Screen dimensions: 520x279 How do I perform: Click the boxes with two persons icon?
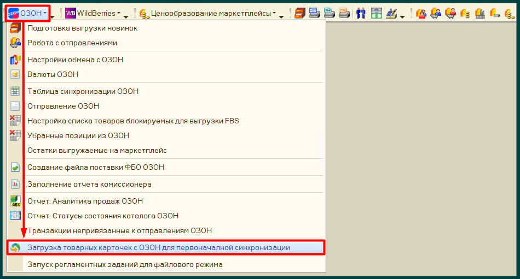[421, 13]
